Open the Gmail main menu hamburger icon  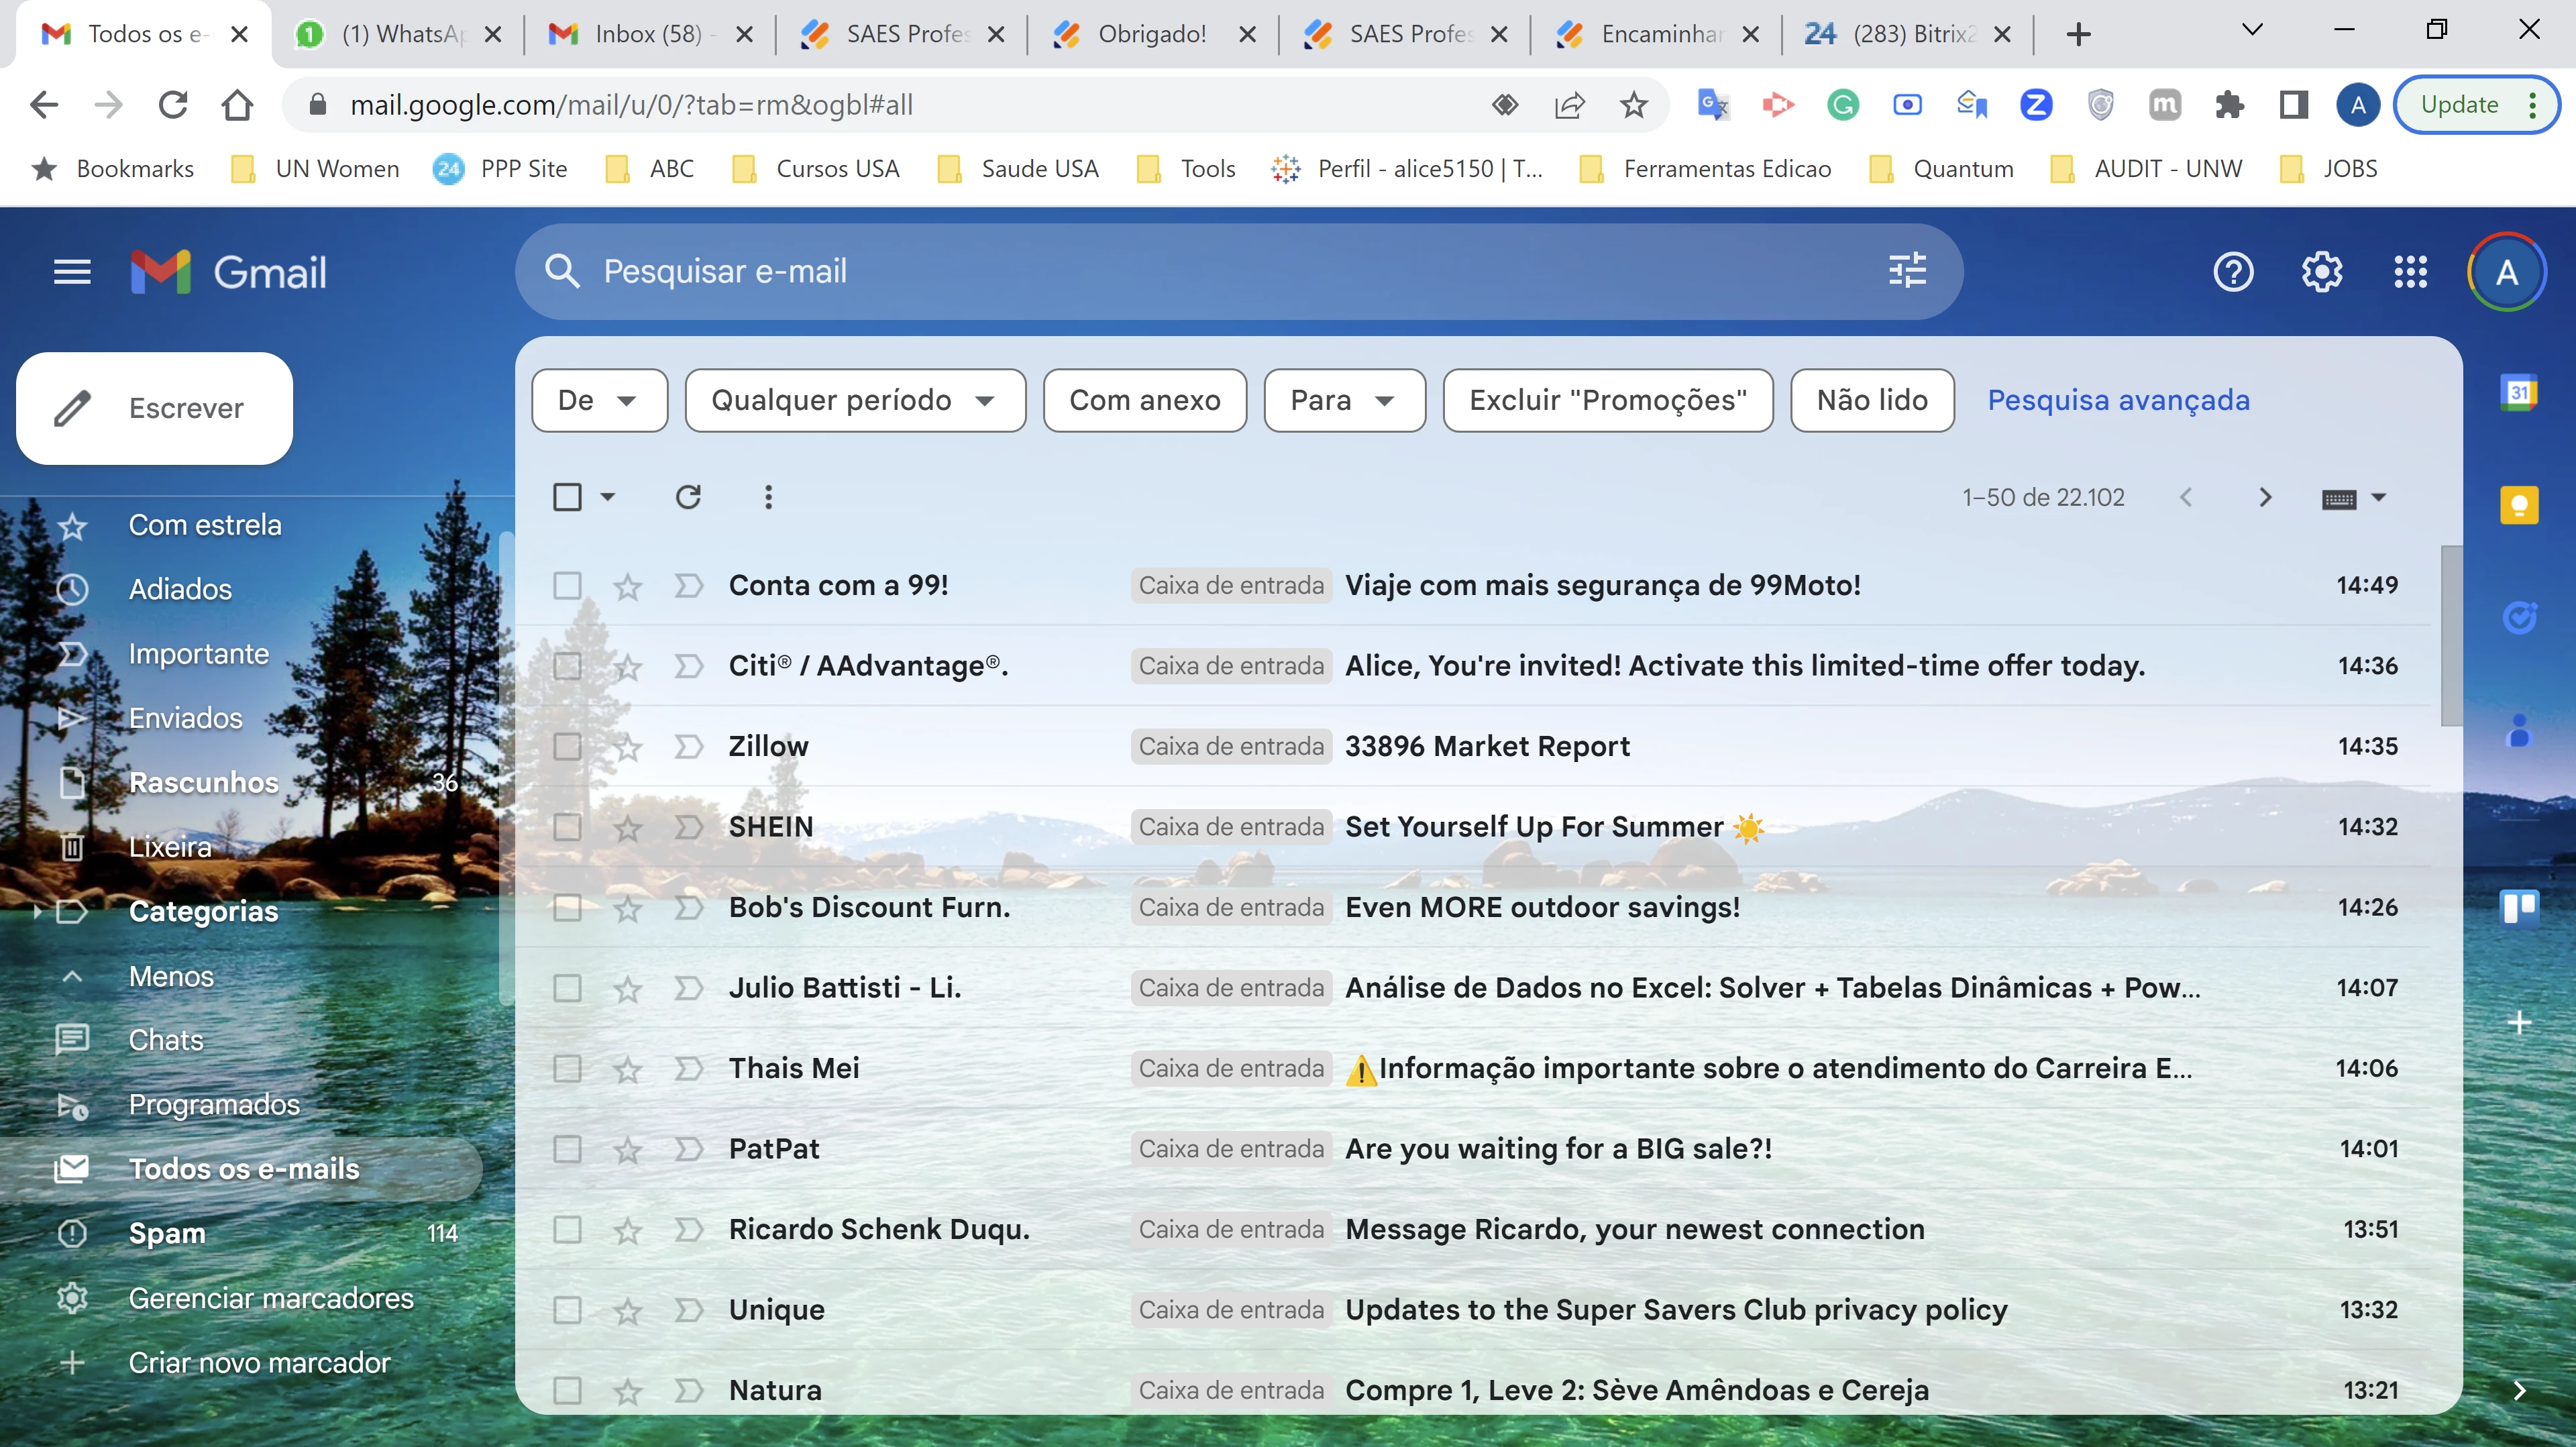[71, 271]
